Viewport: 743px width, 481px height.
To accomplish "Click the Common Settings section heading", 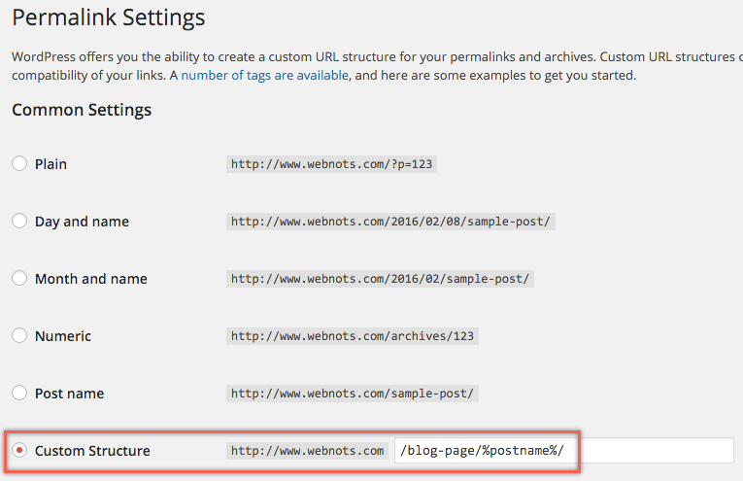I will (82, 110).
